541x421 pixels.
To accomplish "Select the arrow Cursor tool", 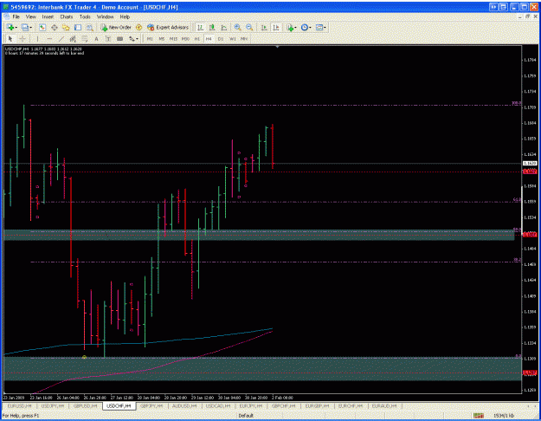I will 10,39.
